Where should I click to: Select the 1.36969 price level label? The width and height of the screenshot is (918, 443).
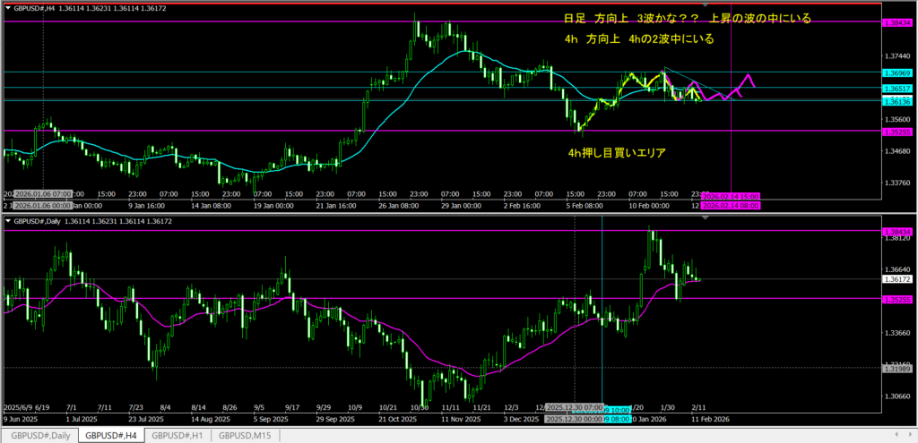coord(896,72)
